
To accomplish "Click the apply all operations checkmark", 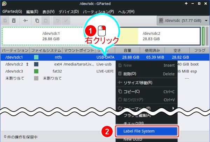I will [x=66, y=21].
